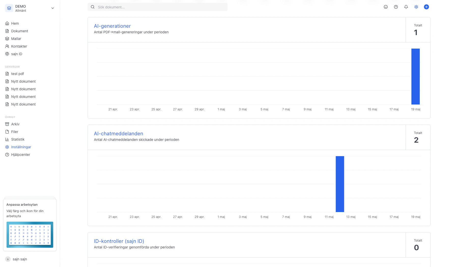458x267 pixels.
Task: Open the test pdf shortcut
Action: pyautogui.click(x=18, y=74)
